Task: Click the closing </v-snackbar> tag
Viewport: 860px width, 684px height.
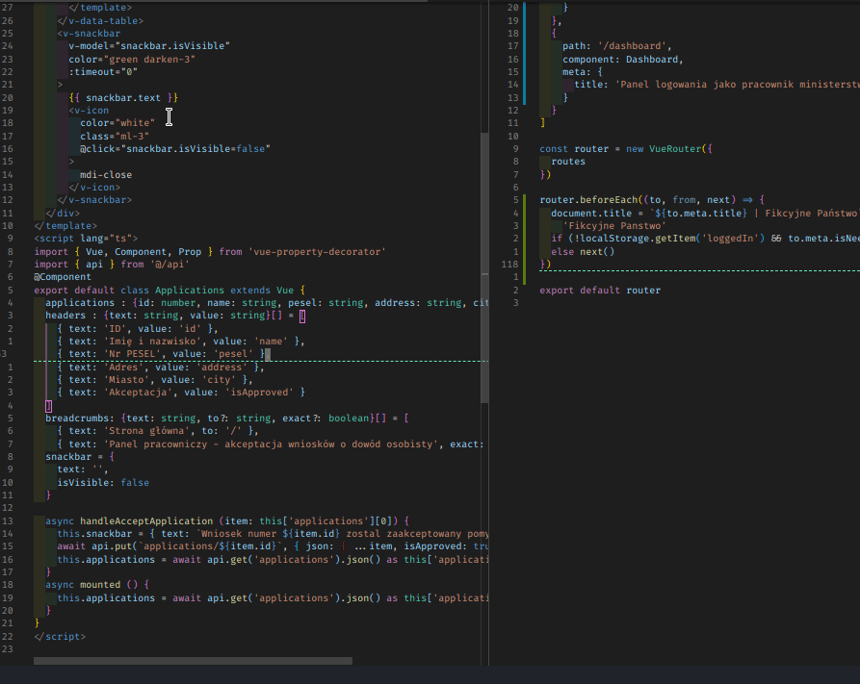Action: (94, 200)
